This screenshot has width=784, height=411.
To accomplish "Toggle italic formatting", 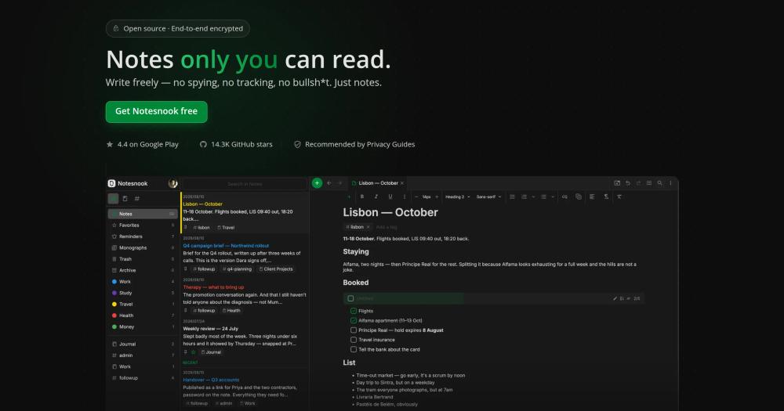I will [376, 196].
